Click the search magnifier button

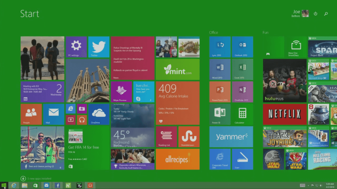click(x=326, y=13)
